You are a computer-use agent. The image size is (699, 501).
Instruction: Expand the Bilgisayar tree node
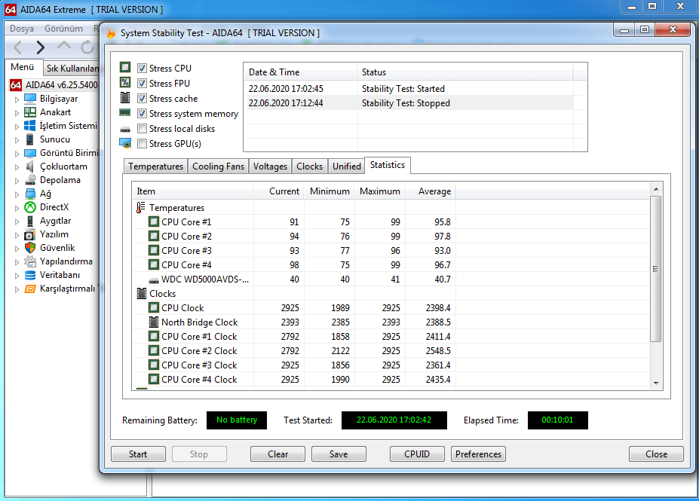pos(17,99)
